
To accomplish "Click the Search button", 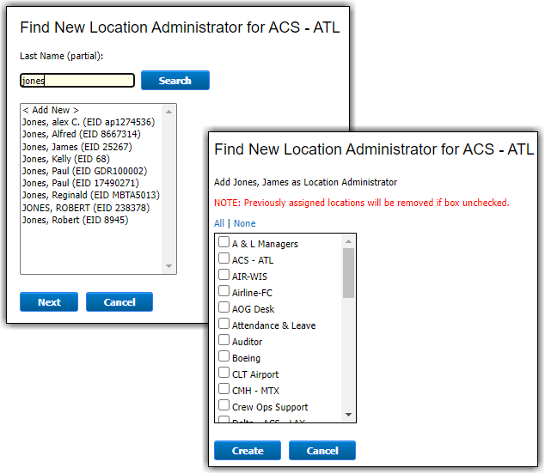I will pyautogui.click(x=175, y=81).
